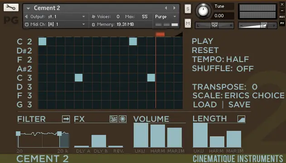286x163 pixels.
Task: Adjust the HARM length bar
Action: (x=217, y=142)
